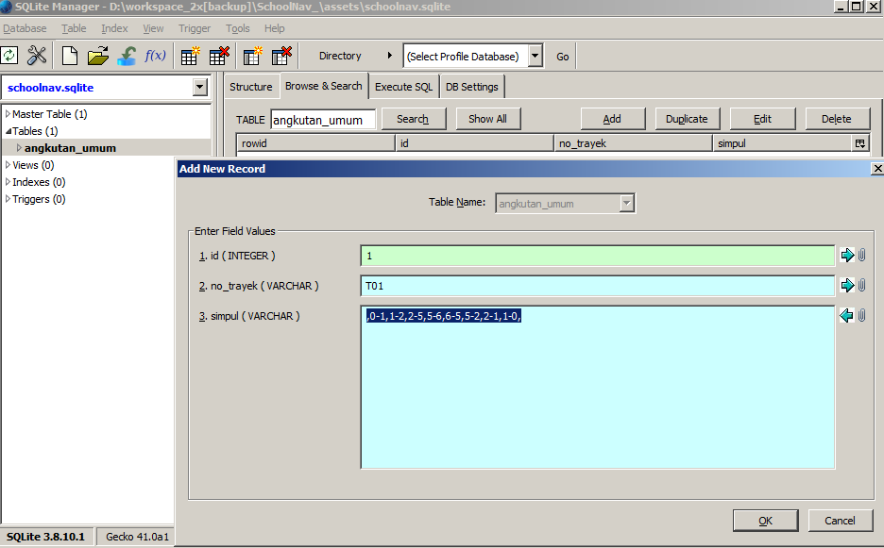This screenshot has width=884, height=548.
Task: Click the Drop Table icon with red X
Action: pos(219,56)
